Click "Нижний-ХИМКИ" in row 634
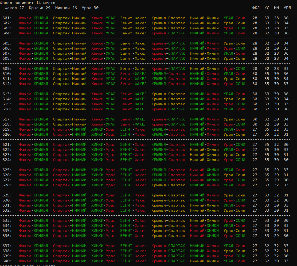 coord(204,226)
